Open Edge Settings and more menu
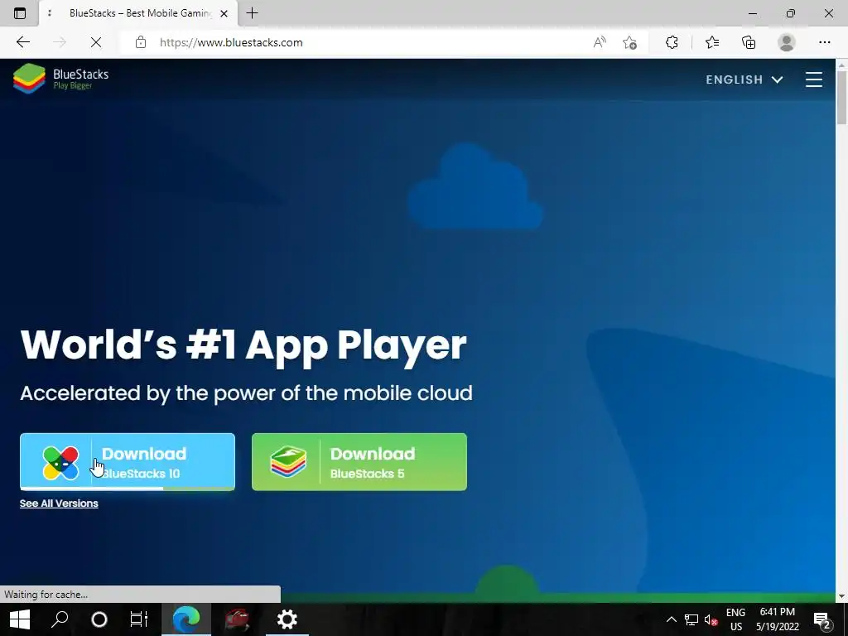848x636 pixels. click(x=824, y=42)
